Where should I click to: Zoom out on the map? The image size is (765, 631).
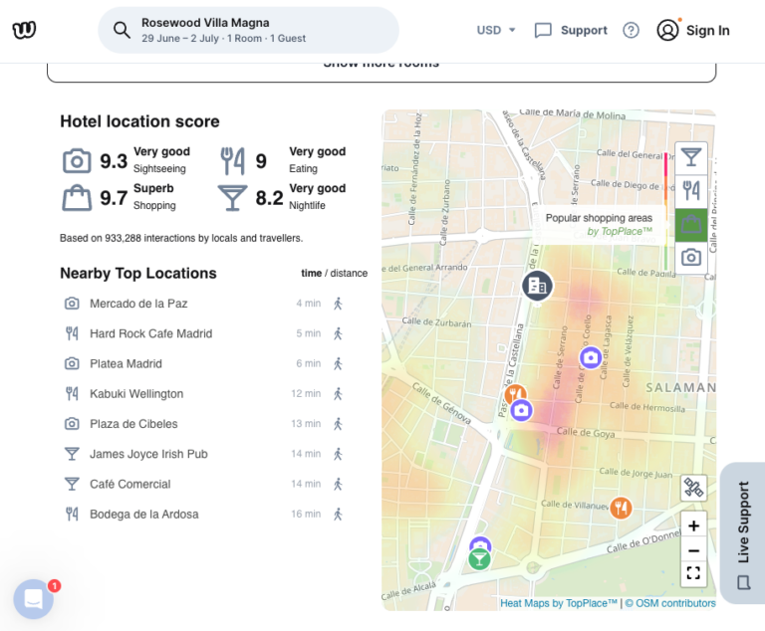click(693, 551)
